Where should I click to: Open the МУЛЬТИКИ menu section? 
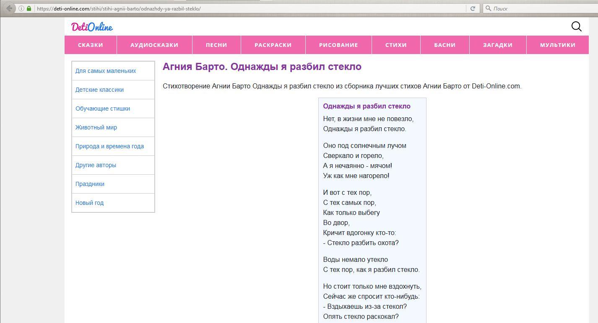tap(558, 45)
